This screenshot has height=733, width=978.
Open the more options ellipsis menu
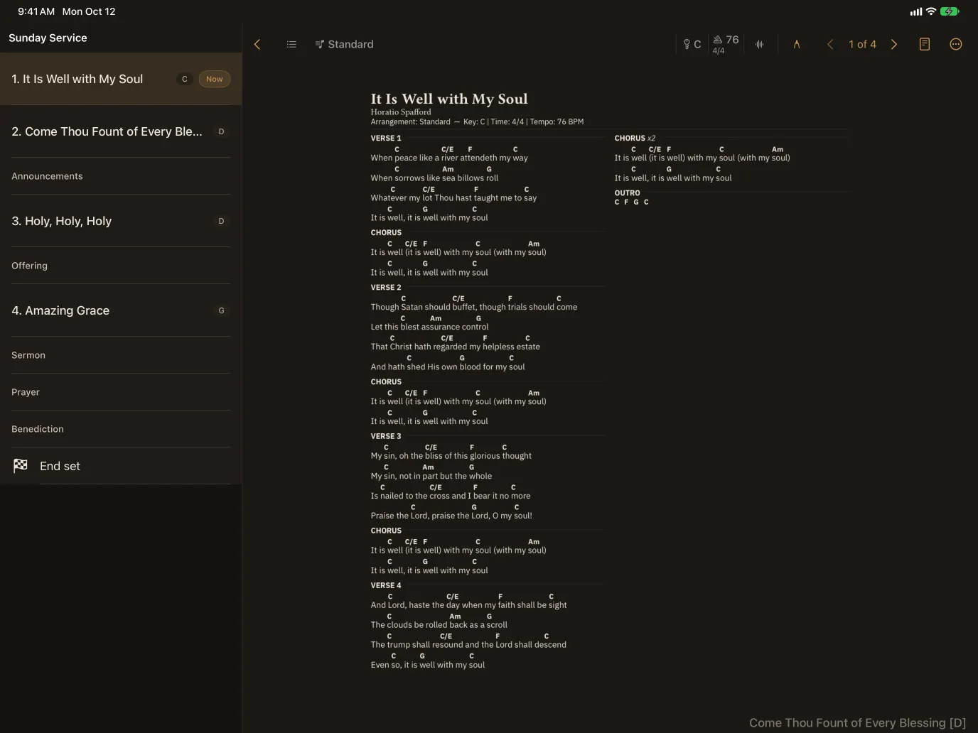click(x=956, y=44)
